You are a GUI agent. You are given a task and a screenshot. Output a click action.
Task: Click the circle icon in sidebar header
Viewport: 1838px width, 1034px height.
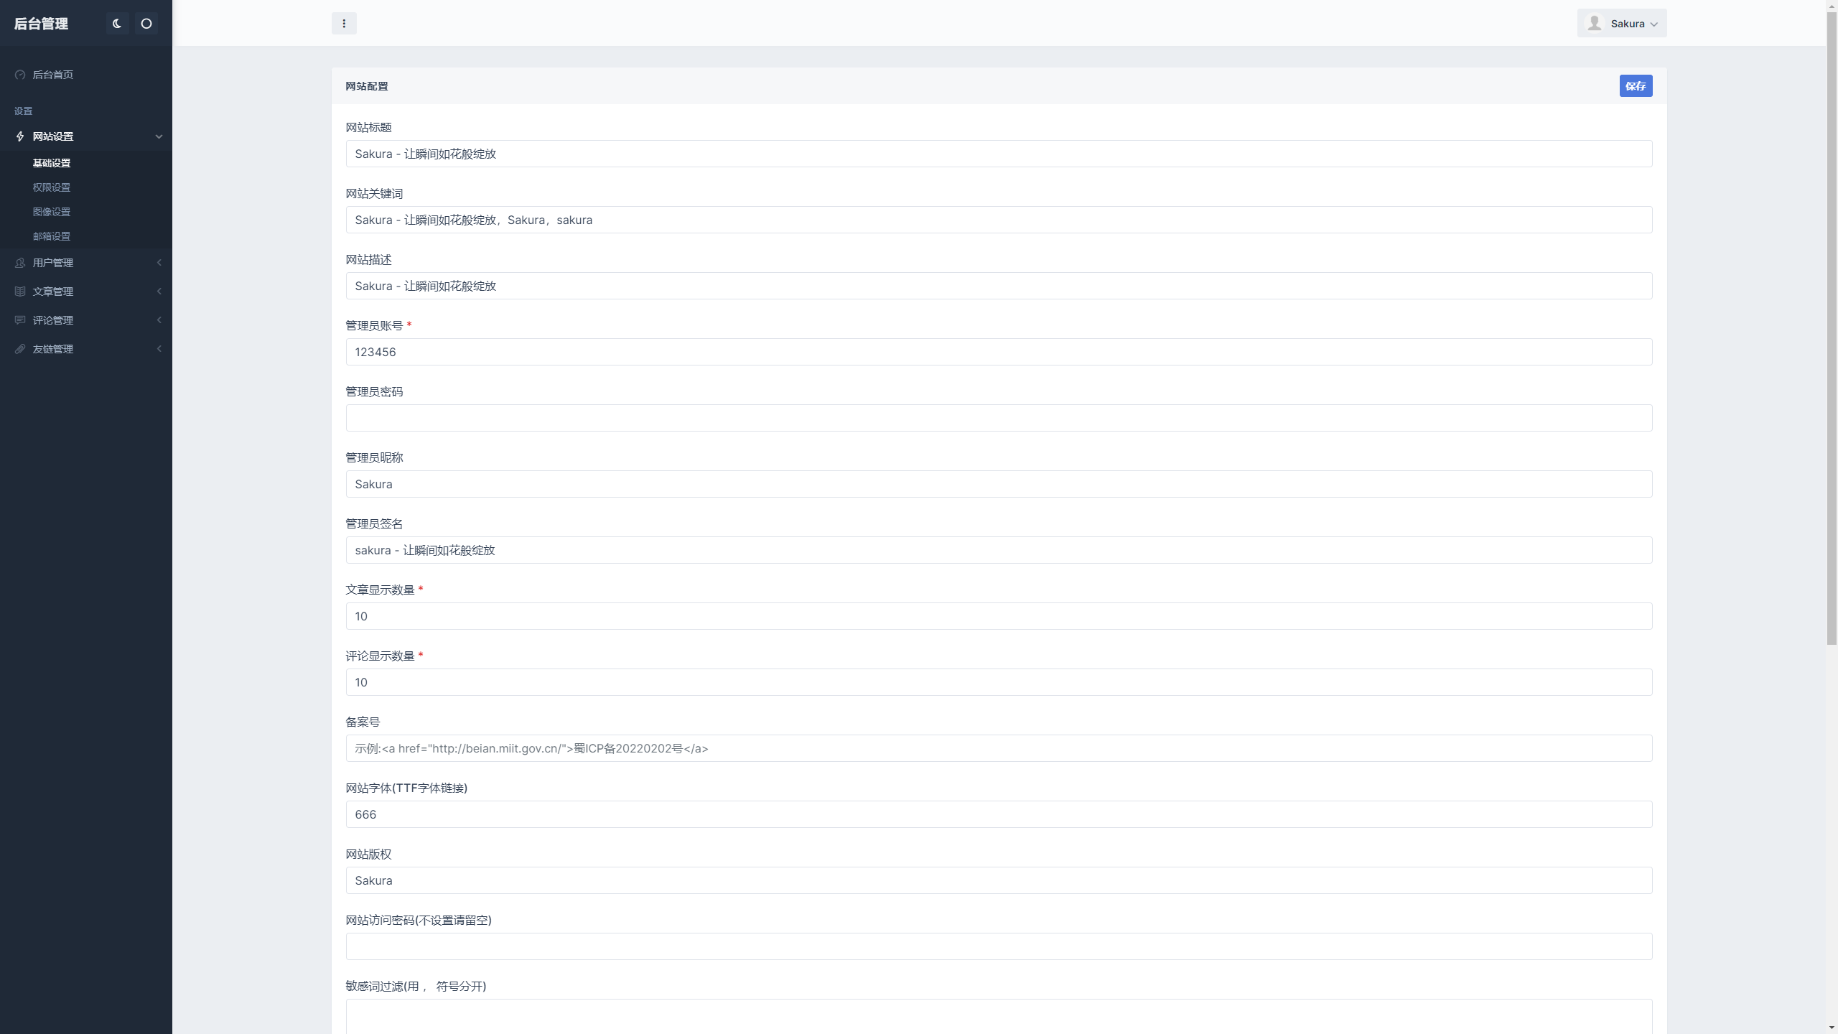pyautogui.click(x=146, y=24)
